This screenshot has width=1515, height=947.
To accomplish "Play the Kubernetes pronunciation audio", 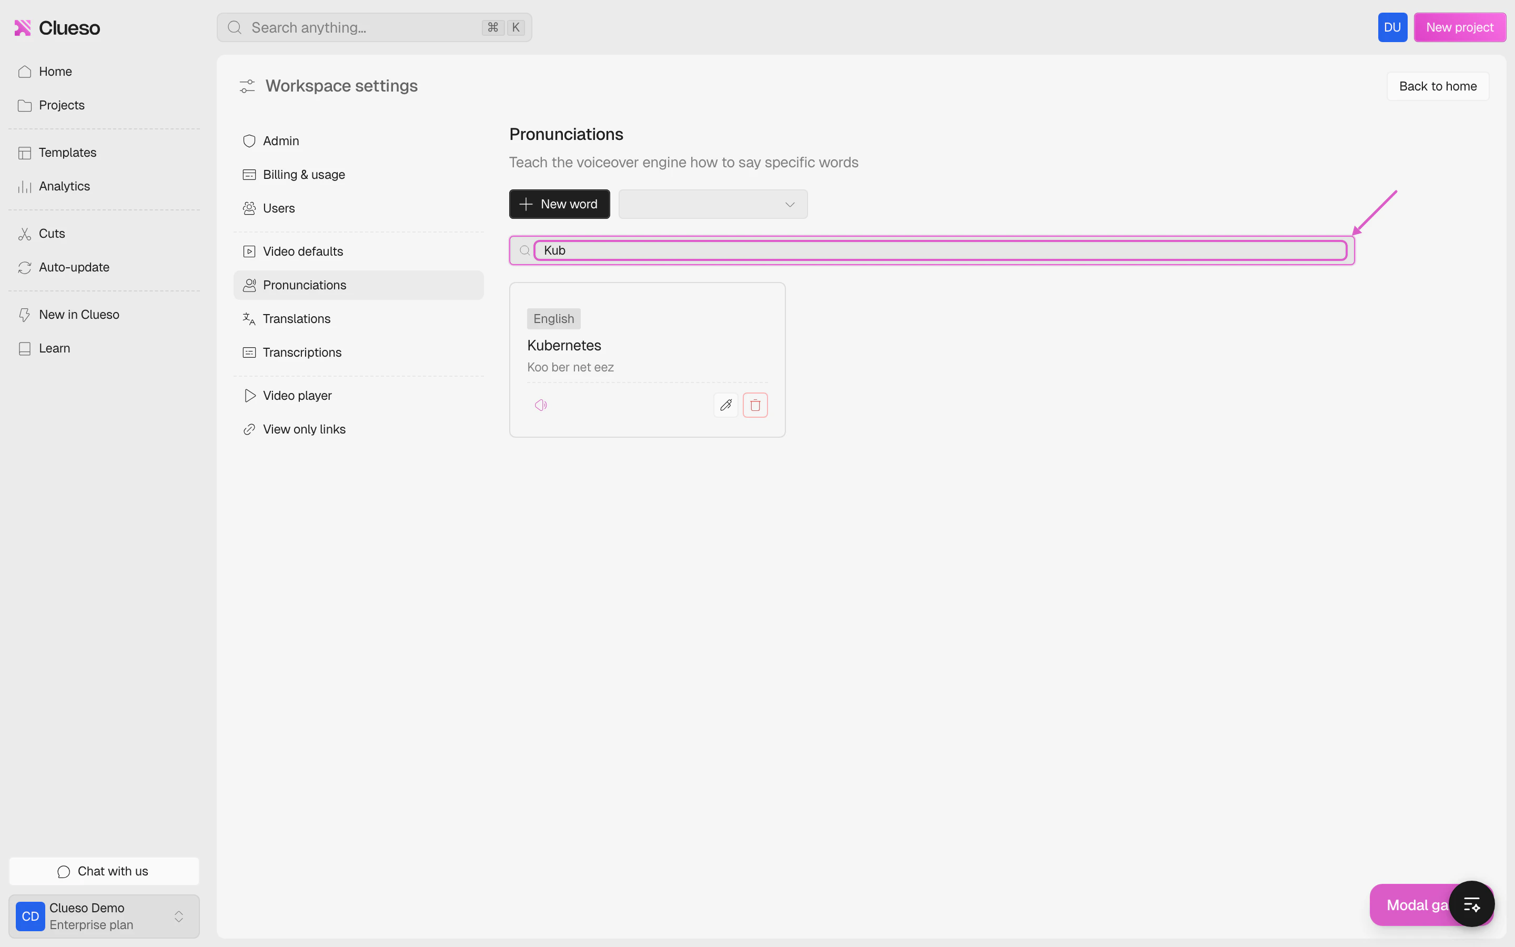I will click(x=541, y=405).
